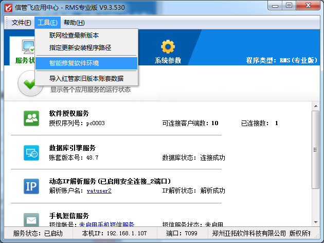This screenshot has width=324, height=243.
Task: Collapse the open 工具(E) menu
Action: coord(47,23)
